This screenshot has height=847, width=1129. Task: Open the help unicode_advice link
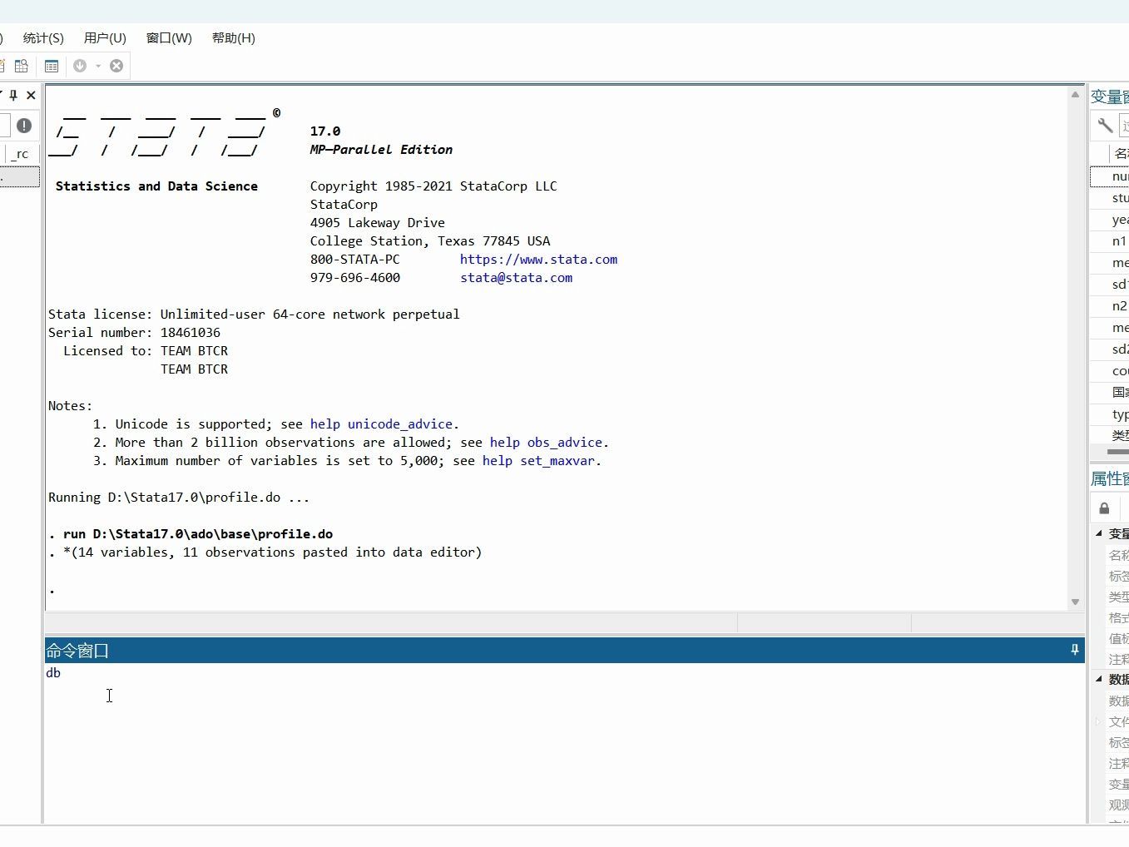[x=381, y=424]
